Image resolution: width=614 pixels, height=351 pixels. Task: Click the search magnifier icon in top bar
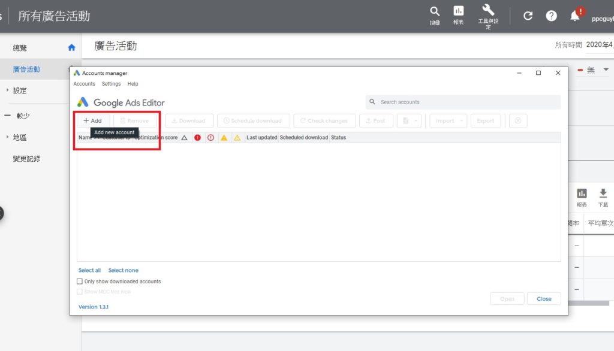click(435, 12)
